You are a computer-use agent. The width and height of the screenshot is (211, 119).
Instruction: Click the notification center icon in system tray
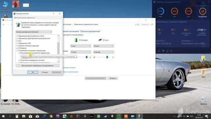point(207,116)
